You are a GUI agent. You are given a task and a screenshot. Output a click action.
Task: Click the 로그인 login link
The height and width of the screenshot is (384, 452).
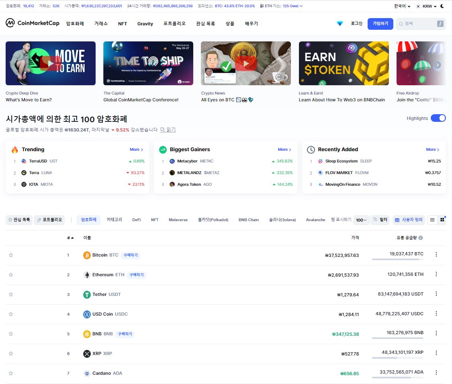click(x=357, y=23)
